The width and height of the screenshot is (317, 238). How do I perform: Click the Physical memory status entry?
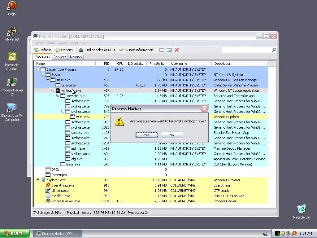(96, 213)
